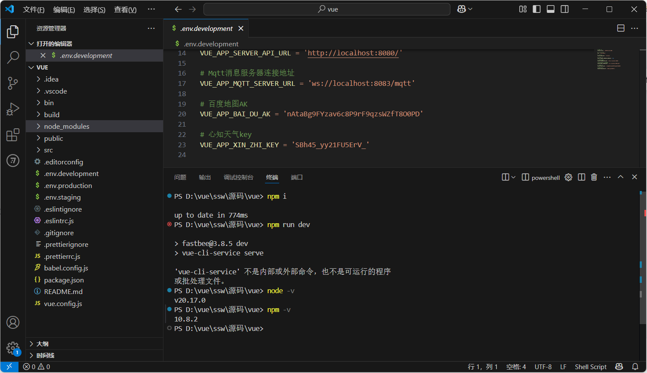Expand the Timeline section
The width and height of the screenshot is (647, 373).
coord(94,355)
